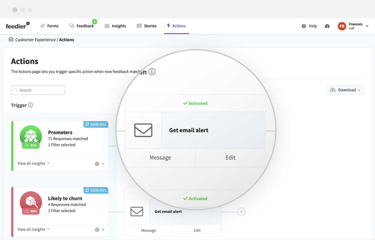
Task: Switch to the Insights tab
Action: click(x=115, y=26)
